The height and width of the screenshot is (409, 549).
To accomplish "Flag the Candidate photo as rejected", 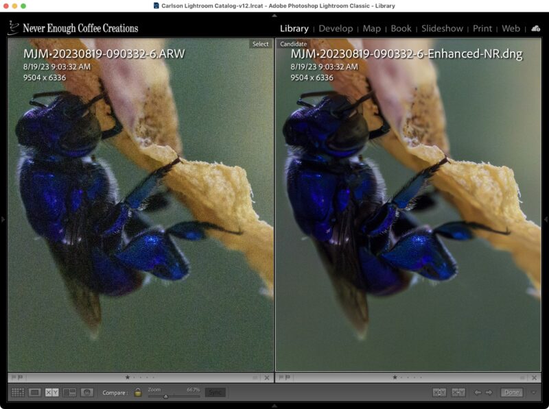I will [x=288, y=377].
